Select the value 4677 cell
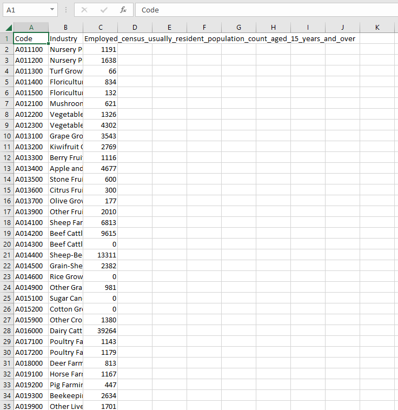Viewport: 398px width, 410px height. pyautogui.click(x=101, y=168)
